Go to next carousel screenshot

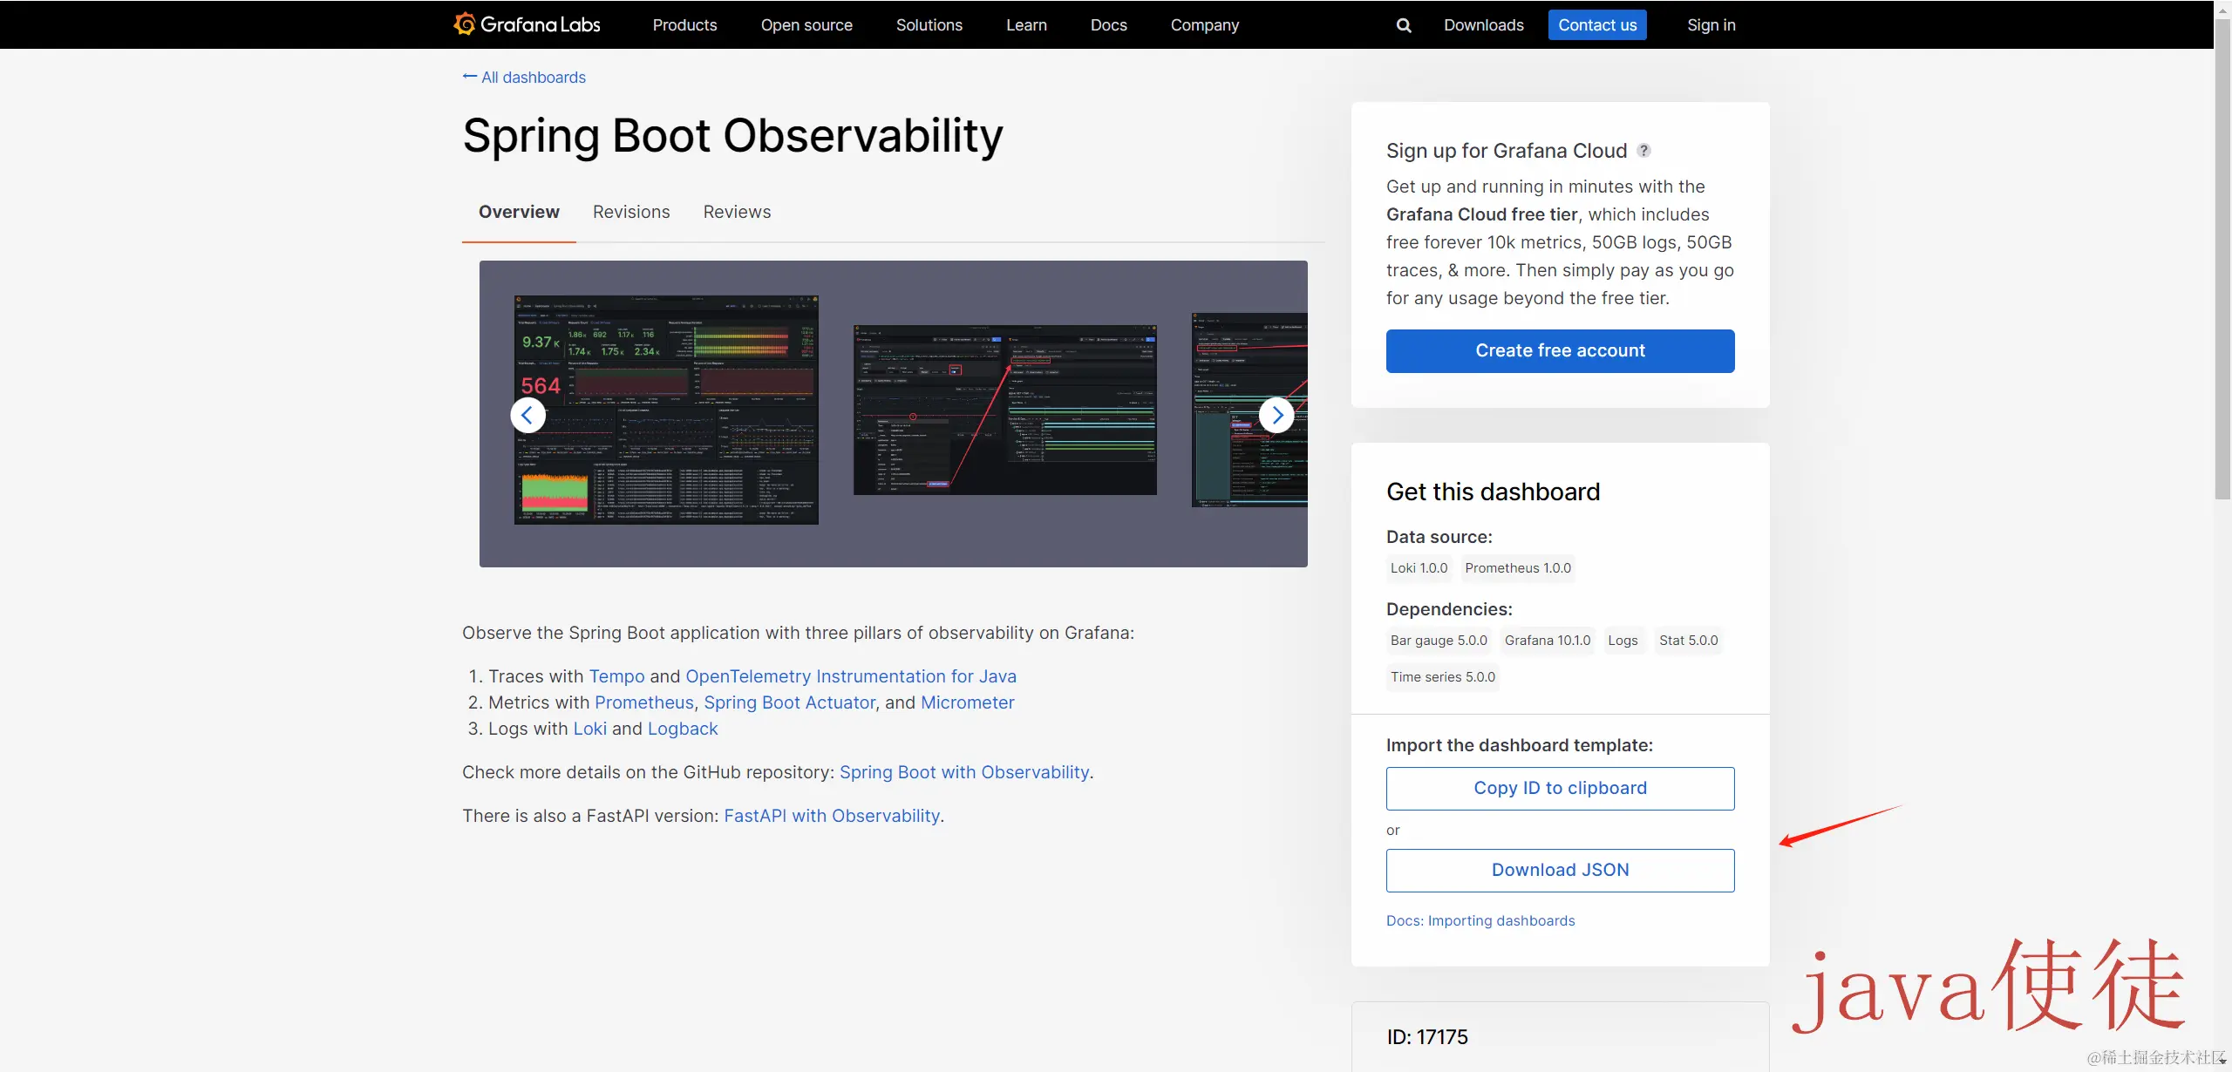1276,415
